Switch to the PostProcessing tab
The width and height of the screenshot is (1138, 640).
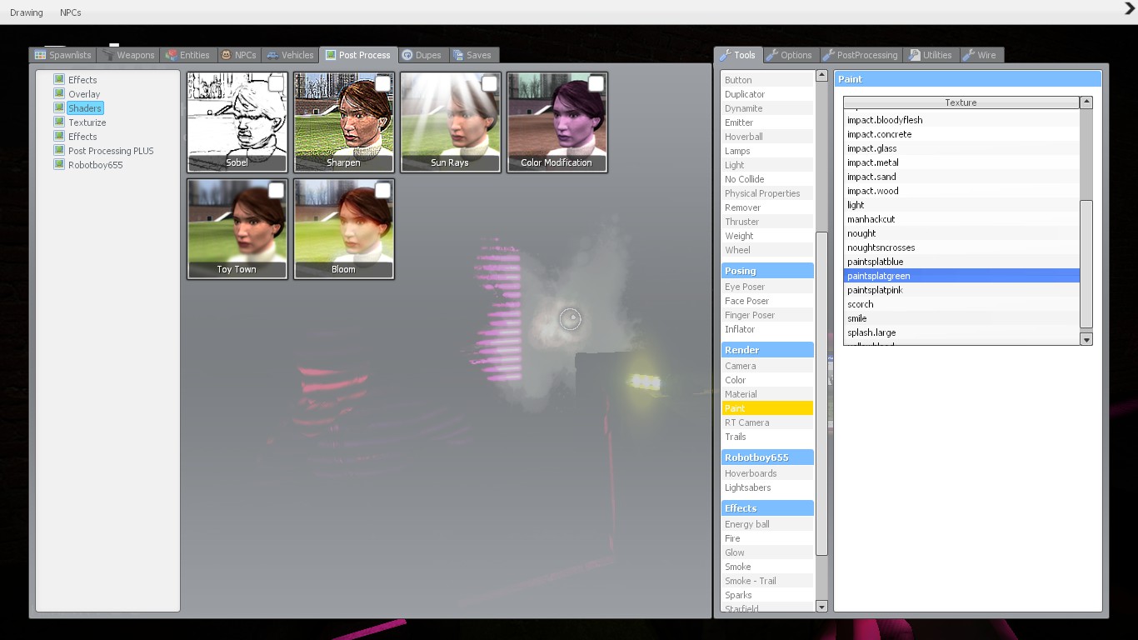click(861, 55)
